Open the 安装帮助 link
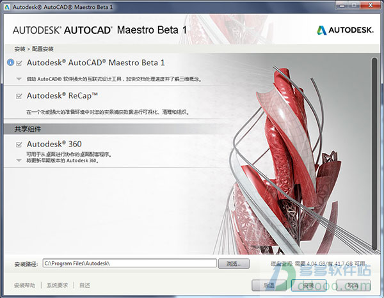 coord(24,285)
